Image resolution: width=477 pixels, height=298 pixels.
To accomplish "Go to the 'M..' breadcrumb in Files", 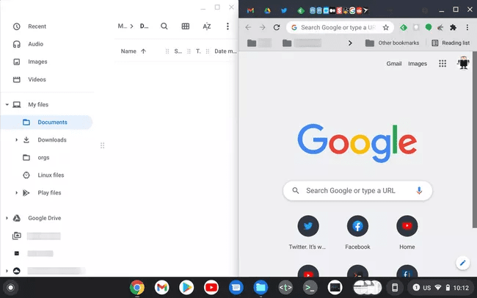I will point(123,26).
